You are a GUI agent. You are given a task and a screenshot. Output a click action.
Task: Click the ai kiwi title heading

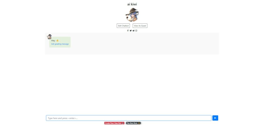pos(132,4)
